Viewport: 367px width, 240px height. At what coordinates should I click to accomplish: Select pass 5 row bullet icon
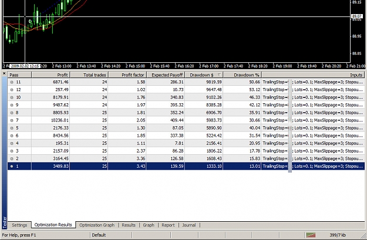coord(12,128)
